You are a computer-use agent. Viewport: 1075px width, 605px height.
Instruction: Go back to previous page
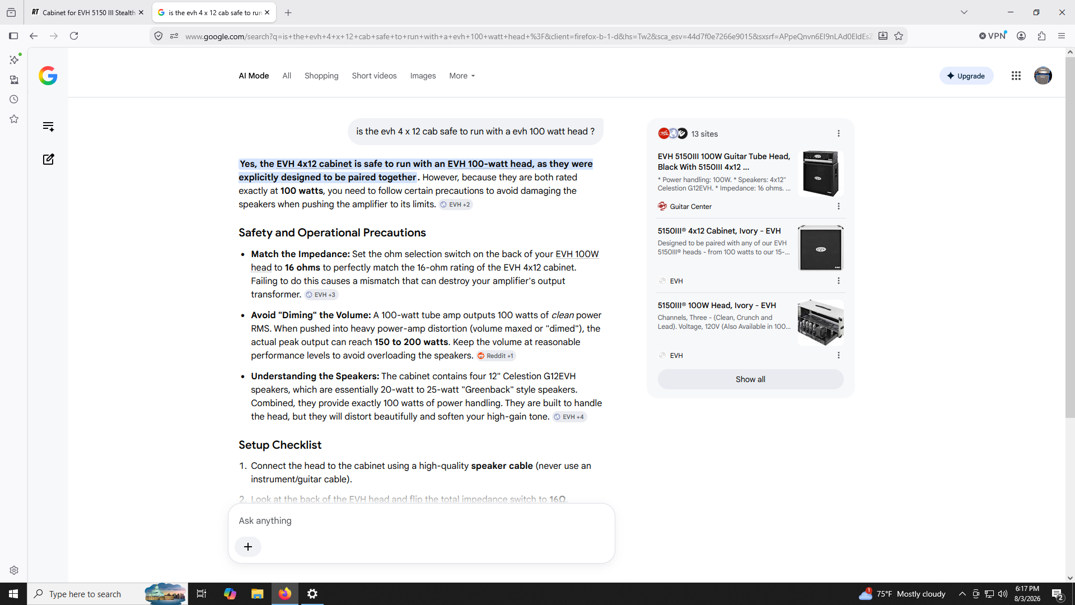pos(34,36)
